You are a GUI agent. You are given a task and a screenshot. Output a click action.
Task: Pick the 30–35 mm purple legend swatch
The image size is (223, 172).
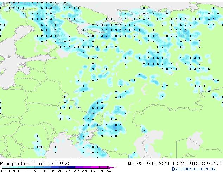[79, 167]
